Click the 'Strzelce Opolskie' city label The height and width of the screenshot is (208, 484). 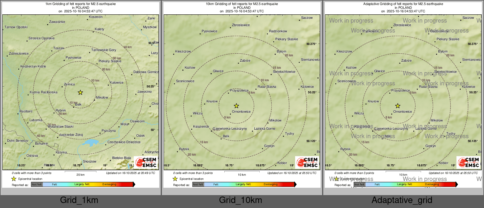tap(42, 38)
